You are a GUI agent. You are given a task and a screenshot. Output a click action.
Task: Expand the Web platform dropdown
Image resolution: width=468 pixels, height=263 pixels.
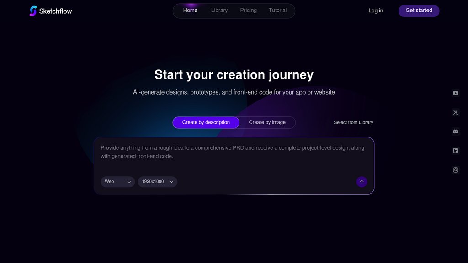pos(117,182)
